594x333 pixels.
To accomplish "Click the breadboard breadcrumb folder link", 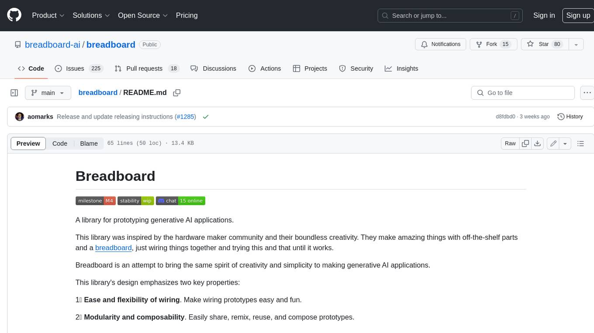I will [98, 92].
